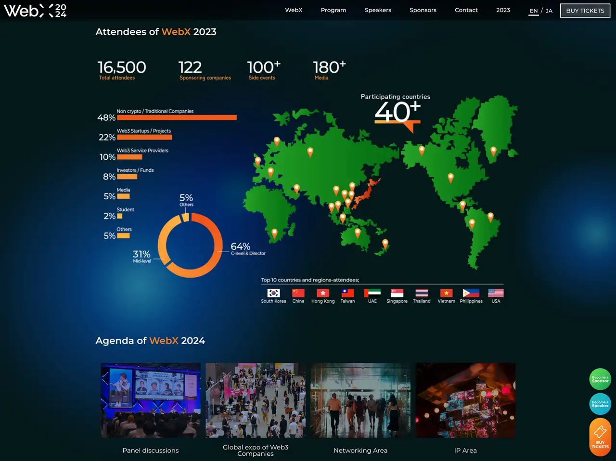
Task: Click the Hong Kong flag icon
Action: [x=322, y=293]
